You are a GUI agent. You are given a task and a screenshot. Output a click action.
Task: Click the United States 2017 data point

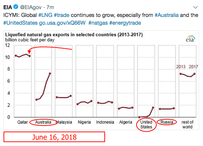click(x=153, y=108)
